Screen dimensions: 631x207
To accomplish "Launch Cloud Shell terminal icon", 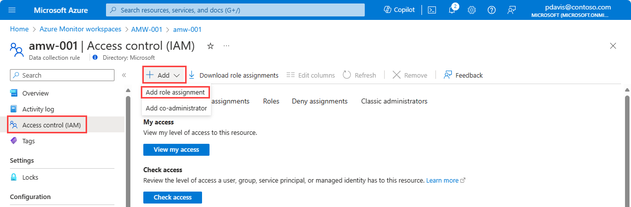I will click(x=432, y=10).
